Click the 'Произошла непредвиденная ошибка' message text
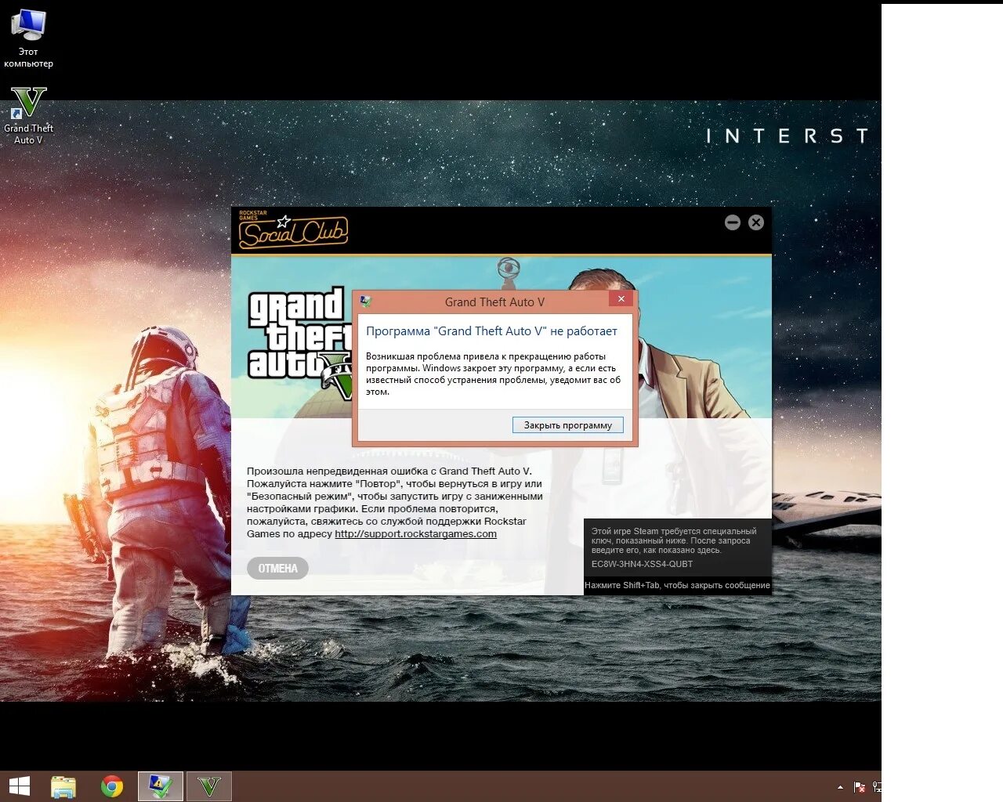 click(395, 503)
